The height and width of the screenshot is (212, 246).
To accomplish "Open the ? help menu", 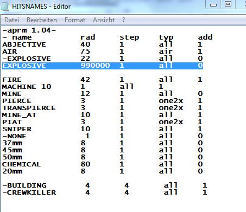I will 123,20.
